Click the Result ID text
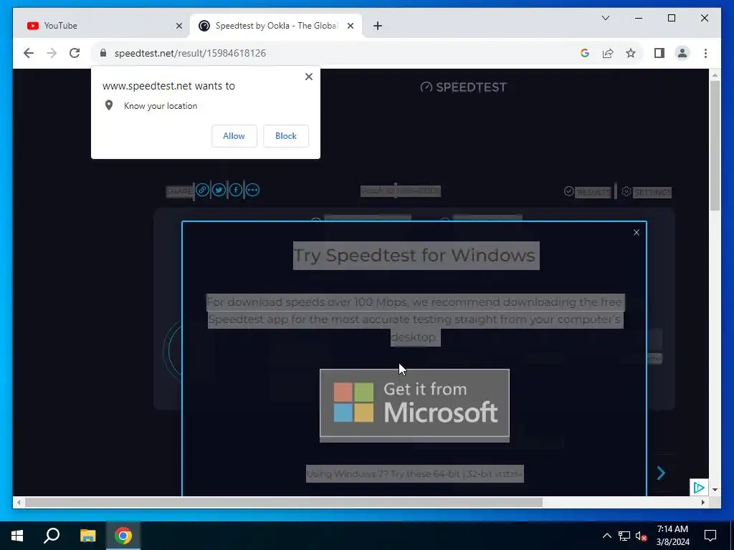The width and height of the screenshot is (734, 550). [x=400, y=190]
